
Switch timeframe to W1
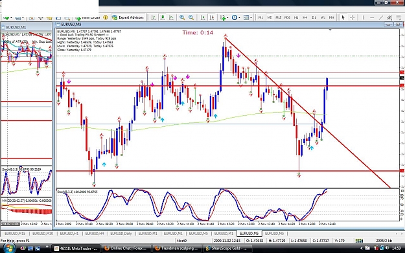(x=323, y=17)
